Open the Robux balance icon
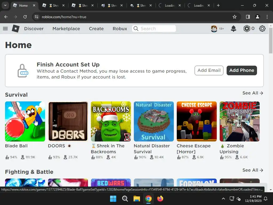This screenshot has height=205, width=273. click(x=247, y=28)
